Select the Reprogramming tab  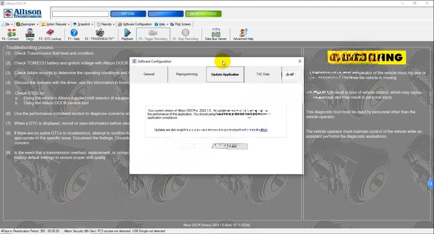pyautogui.click(x=186, y=74)
